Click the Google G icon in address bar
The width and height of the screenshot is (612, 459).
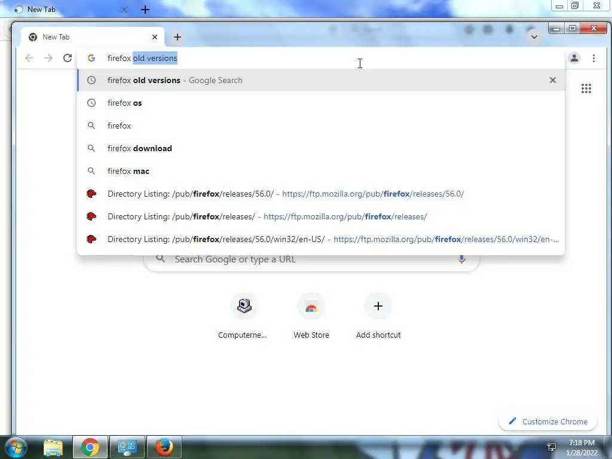91,58
